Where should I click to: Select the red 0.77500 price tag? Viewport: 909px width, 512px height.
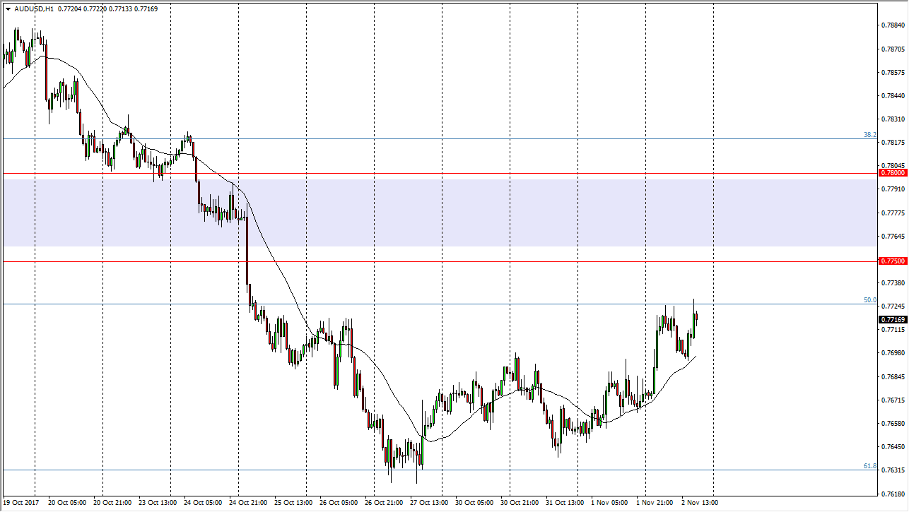click(892, 261)
